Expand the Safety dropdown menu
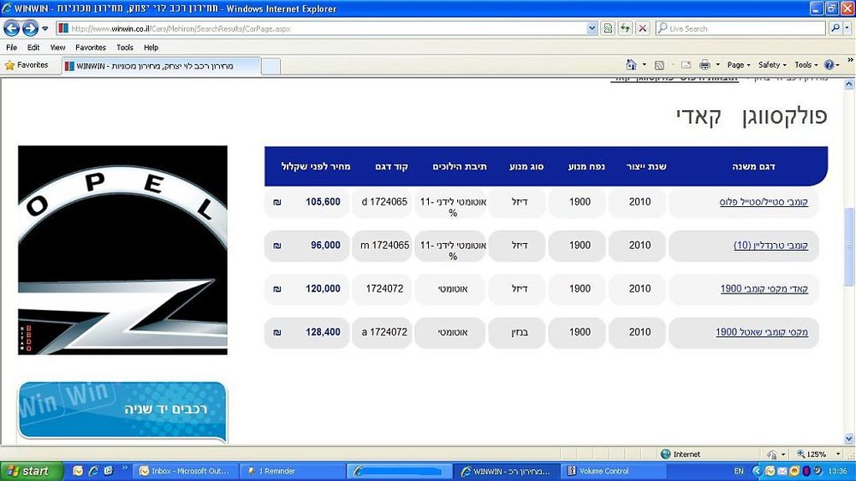Screen dimensions: 856x481 pos(772,65)
